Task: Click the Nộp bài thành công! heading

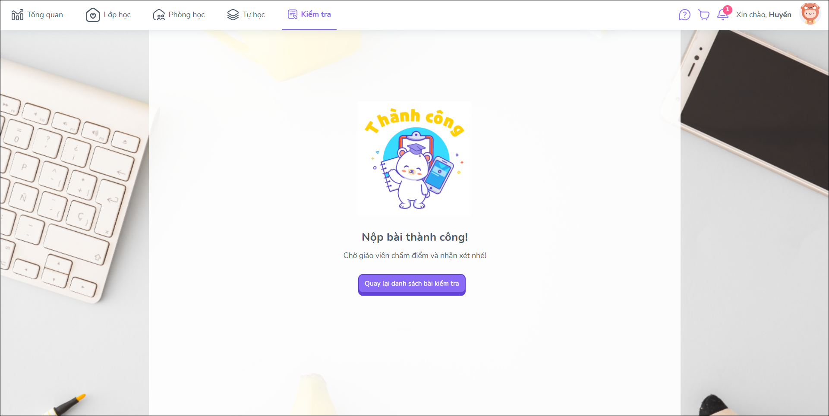Action: click(x=415, y=237)
